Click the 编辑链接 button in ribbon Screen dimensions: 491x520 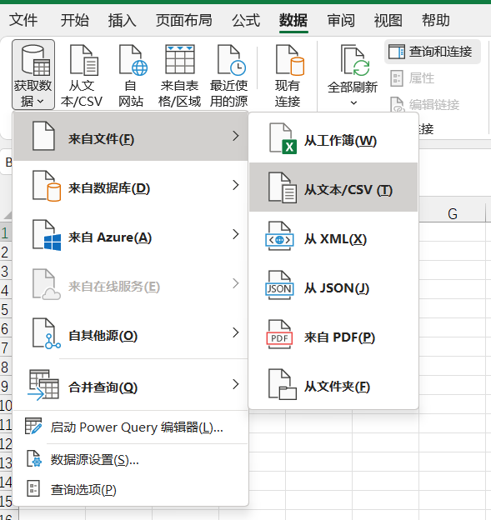tap(425, 105)
